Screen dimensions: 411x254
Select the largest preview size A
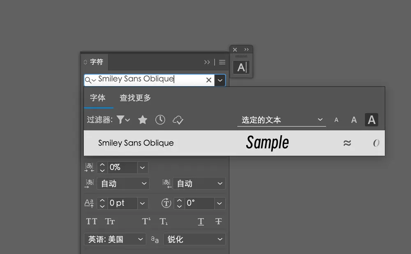(371, 120)
